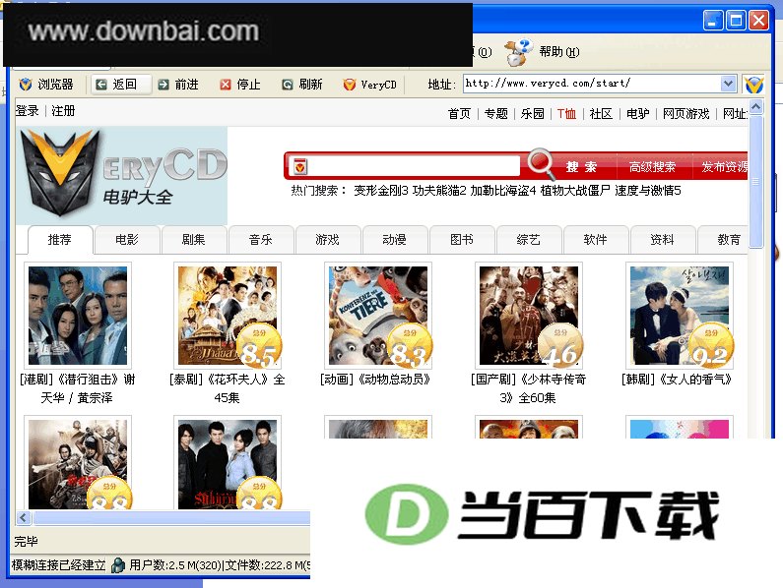The width and height of the screenshot is (783, 588).
Task: Click the 搜索 search button
Action: click(x=581, y=167)
